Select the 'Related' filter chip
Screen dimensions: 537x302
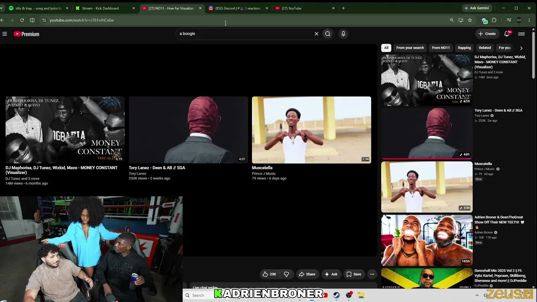pos(485,48)
